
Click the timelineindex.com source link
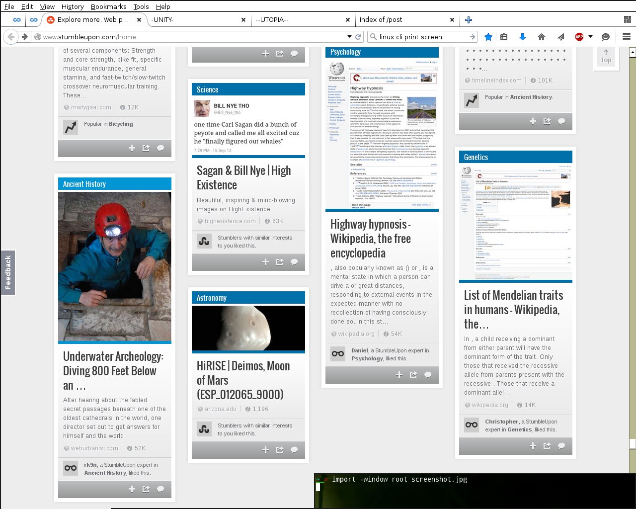[497, 81]
